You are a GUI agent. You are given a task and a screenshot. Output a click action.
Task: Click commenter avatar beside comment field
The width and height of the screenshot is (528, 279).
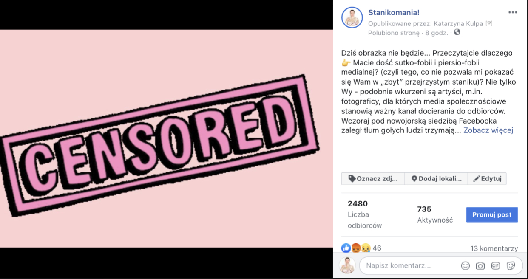tap(347, 265)
